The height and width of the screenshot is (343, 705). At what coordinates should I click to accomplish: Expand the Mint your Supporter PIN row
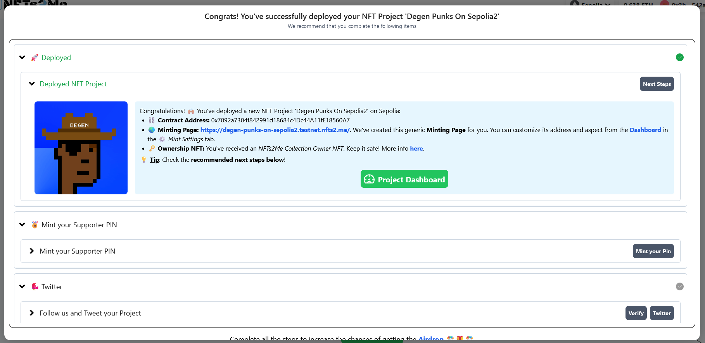pos(32,251)
